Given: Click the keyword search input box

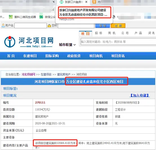Looking at the screenshot, I should tap(118, 42).
